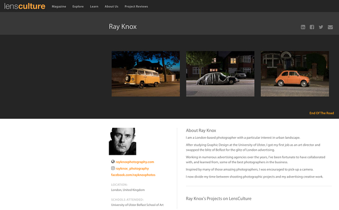Open the Learn menu
This screenshot has width=339, height=210.
pyautogui.click(x=94, y=6)
